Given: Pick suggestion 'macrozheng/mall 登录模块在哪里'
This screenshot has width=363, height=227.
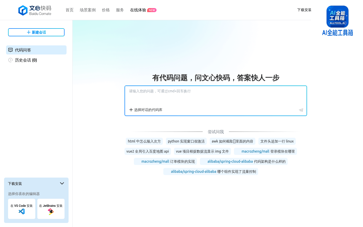Looking at the screenshot, I should (265, 151).
